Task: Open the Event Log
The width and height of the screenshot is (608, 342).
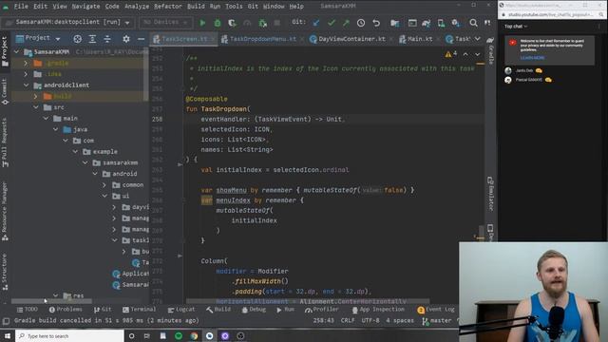Action: point(436,310)
